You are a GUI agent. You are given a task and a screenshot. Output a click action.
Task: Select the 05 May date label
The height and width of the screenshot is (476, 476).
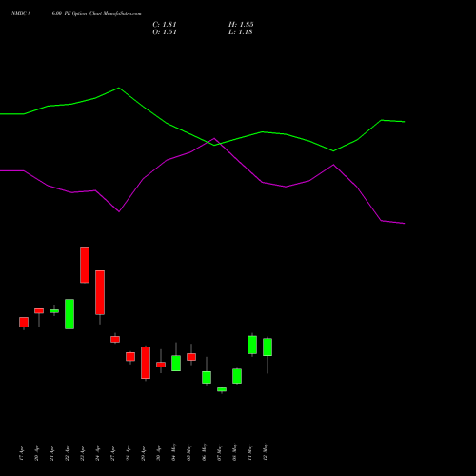pos(189,452)
